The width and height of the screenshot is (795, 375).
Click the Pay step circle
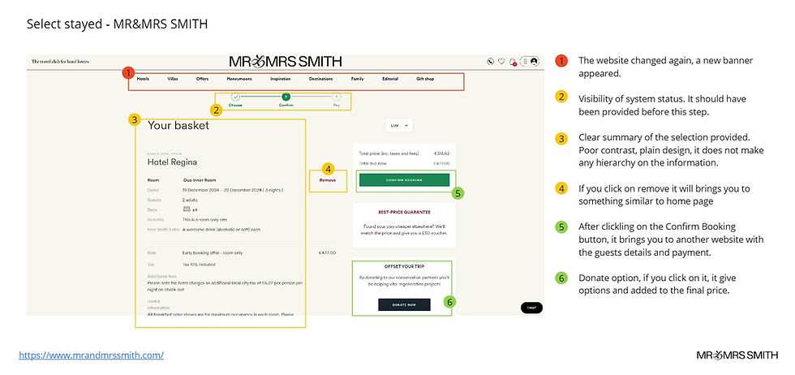337,97
